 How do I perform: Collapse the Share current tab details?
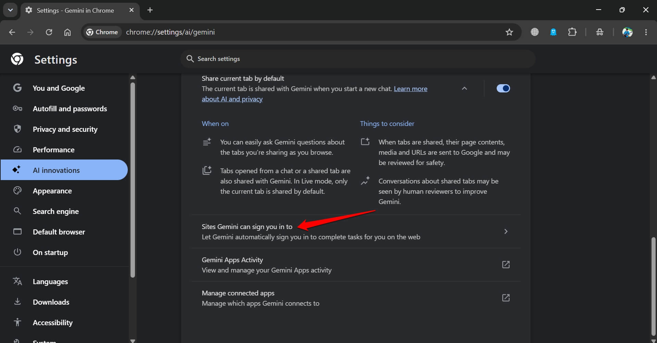click(464, 88)
